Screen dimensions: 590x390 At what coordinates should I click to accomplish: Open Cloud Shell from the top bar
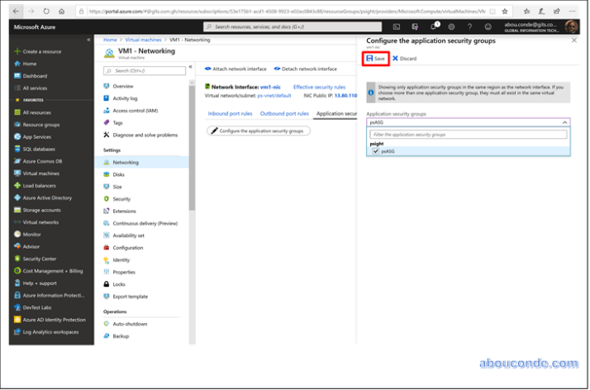click(x=397, y=26)
